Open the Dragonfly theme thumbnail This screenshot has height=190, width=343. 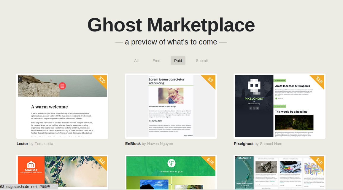pos(279,172)
